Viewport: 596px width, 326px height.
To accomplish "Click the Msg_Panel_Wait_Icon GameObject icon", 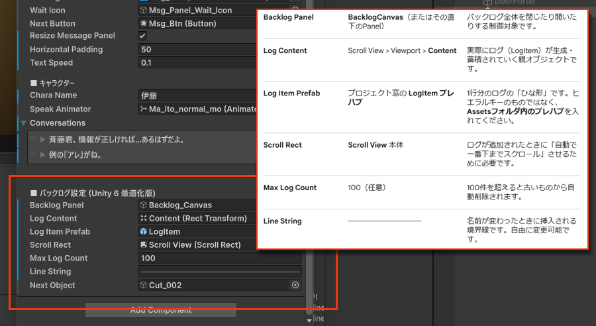I will point(144,11).
